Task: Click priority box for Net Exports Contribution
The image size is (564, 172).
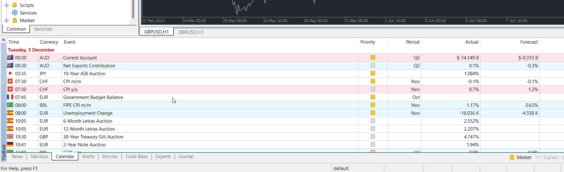Action: 373,65
